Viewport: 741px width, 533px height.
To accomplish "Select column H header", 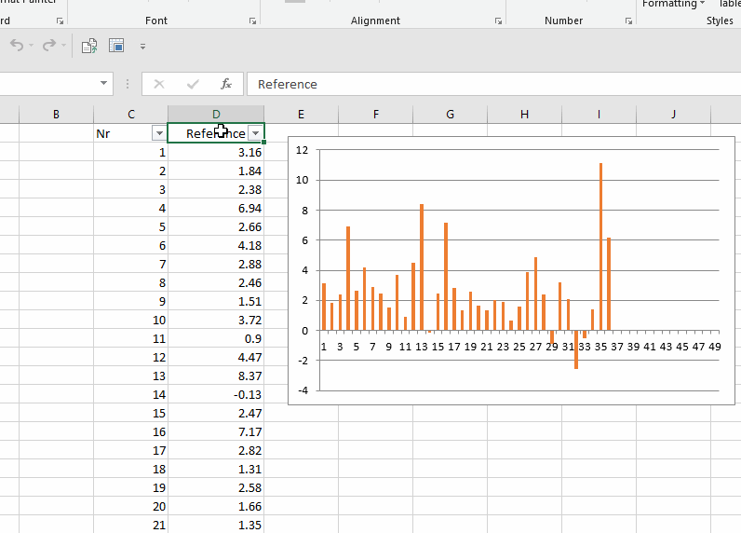I will (x=524, y=114).
